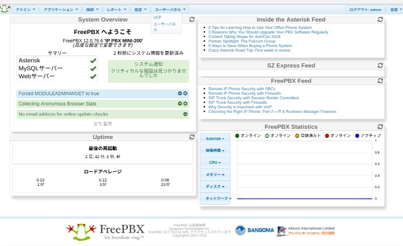Open the 設定 menu
403x246 pixels.
click(140, 10)
